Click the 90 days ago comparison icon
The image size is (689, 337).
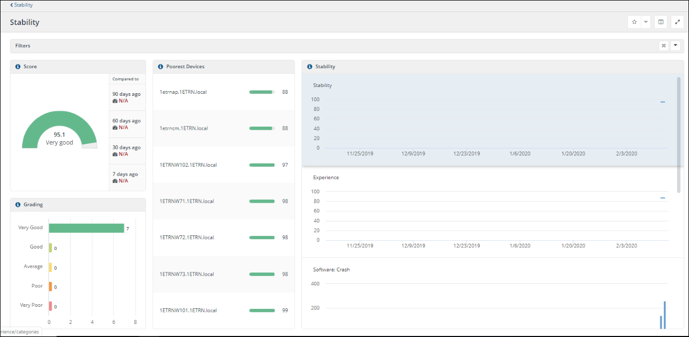115,101
